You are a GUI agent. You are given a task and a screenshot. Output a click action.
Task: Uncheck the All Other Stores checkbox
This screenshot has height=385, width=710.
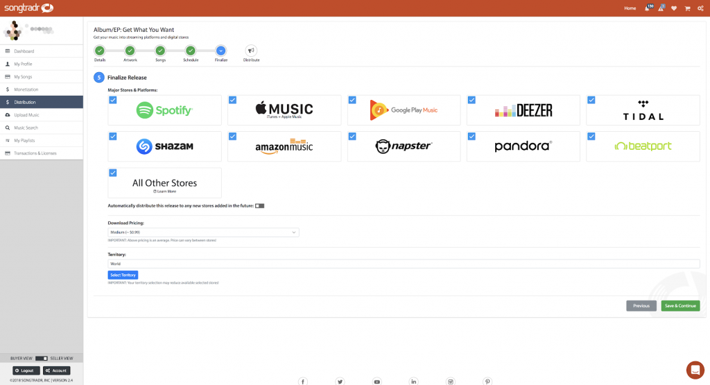point(113,173)
